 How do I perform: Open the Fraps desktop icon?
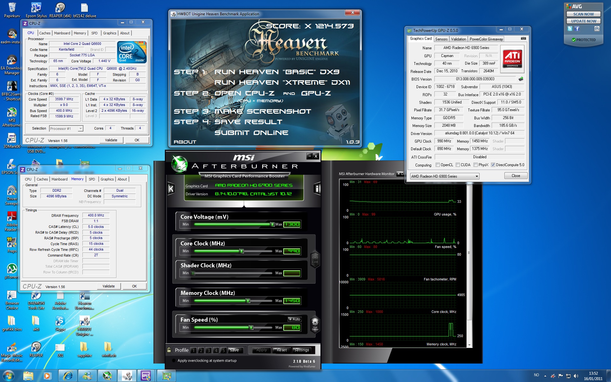12,244
